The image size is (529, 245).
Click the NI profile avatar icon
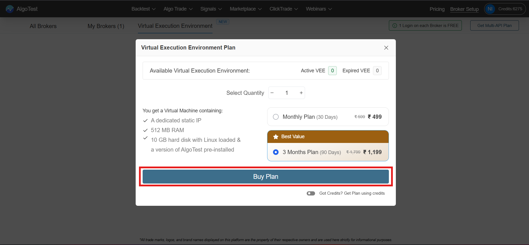pos(490,9)
